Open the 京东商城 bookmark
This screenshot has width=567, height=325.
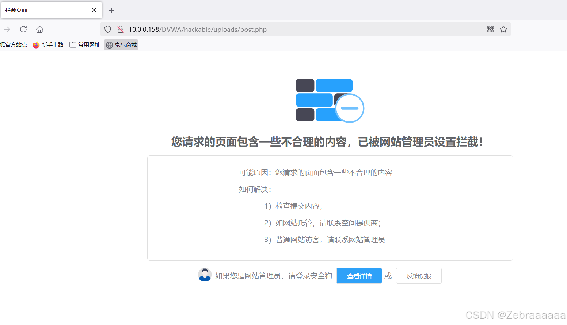[x=121, y=45]
